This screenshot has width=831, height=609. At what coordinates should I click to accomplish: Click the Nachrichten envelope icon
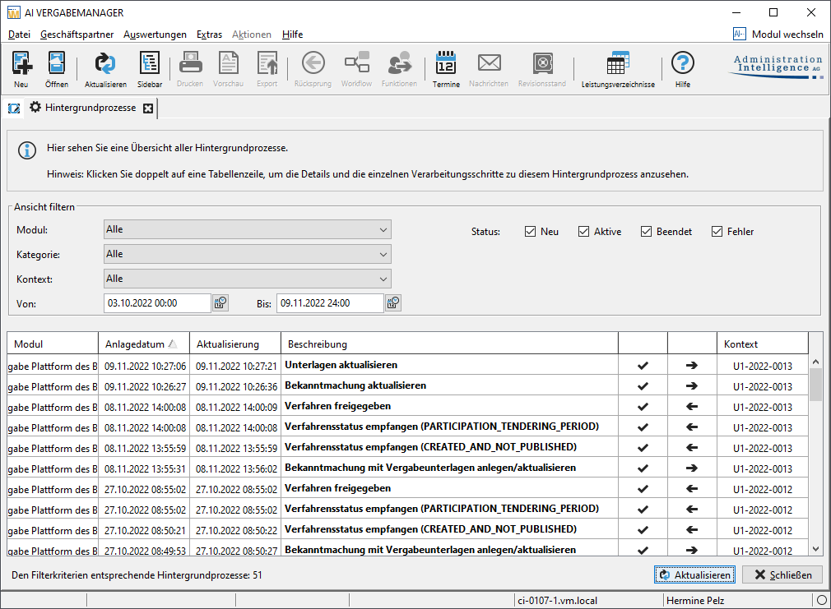[x=490, y=62]
